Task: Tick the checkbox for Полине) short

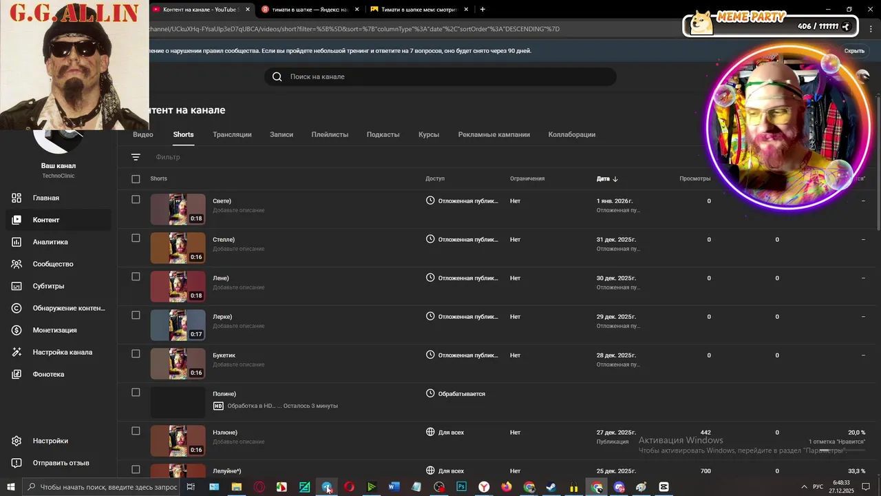Action: click(x=136, y=393)
